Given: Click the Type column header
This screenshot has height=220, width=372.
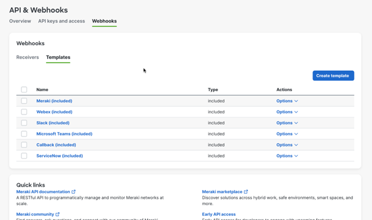Looking at the screenshot, I should (213, 89).
